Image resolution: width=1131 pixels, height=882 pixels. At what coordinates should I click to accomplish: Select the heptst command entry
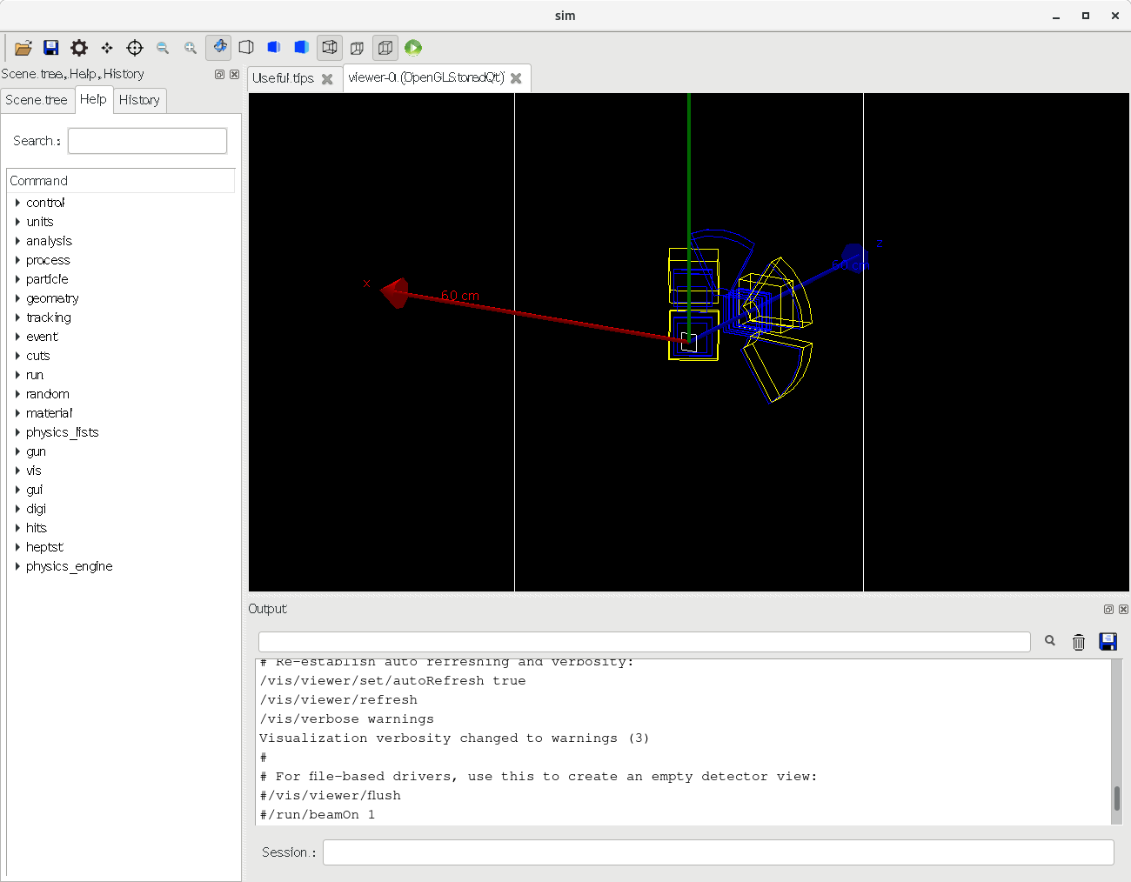[x=44, y=547]
